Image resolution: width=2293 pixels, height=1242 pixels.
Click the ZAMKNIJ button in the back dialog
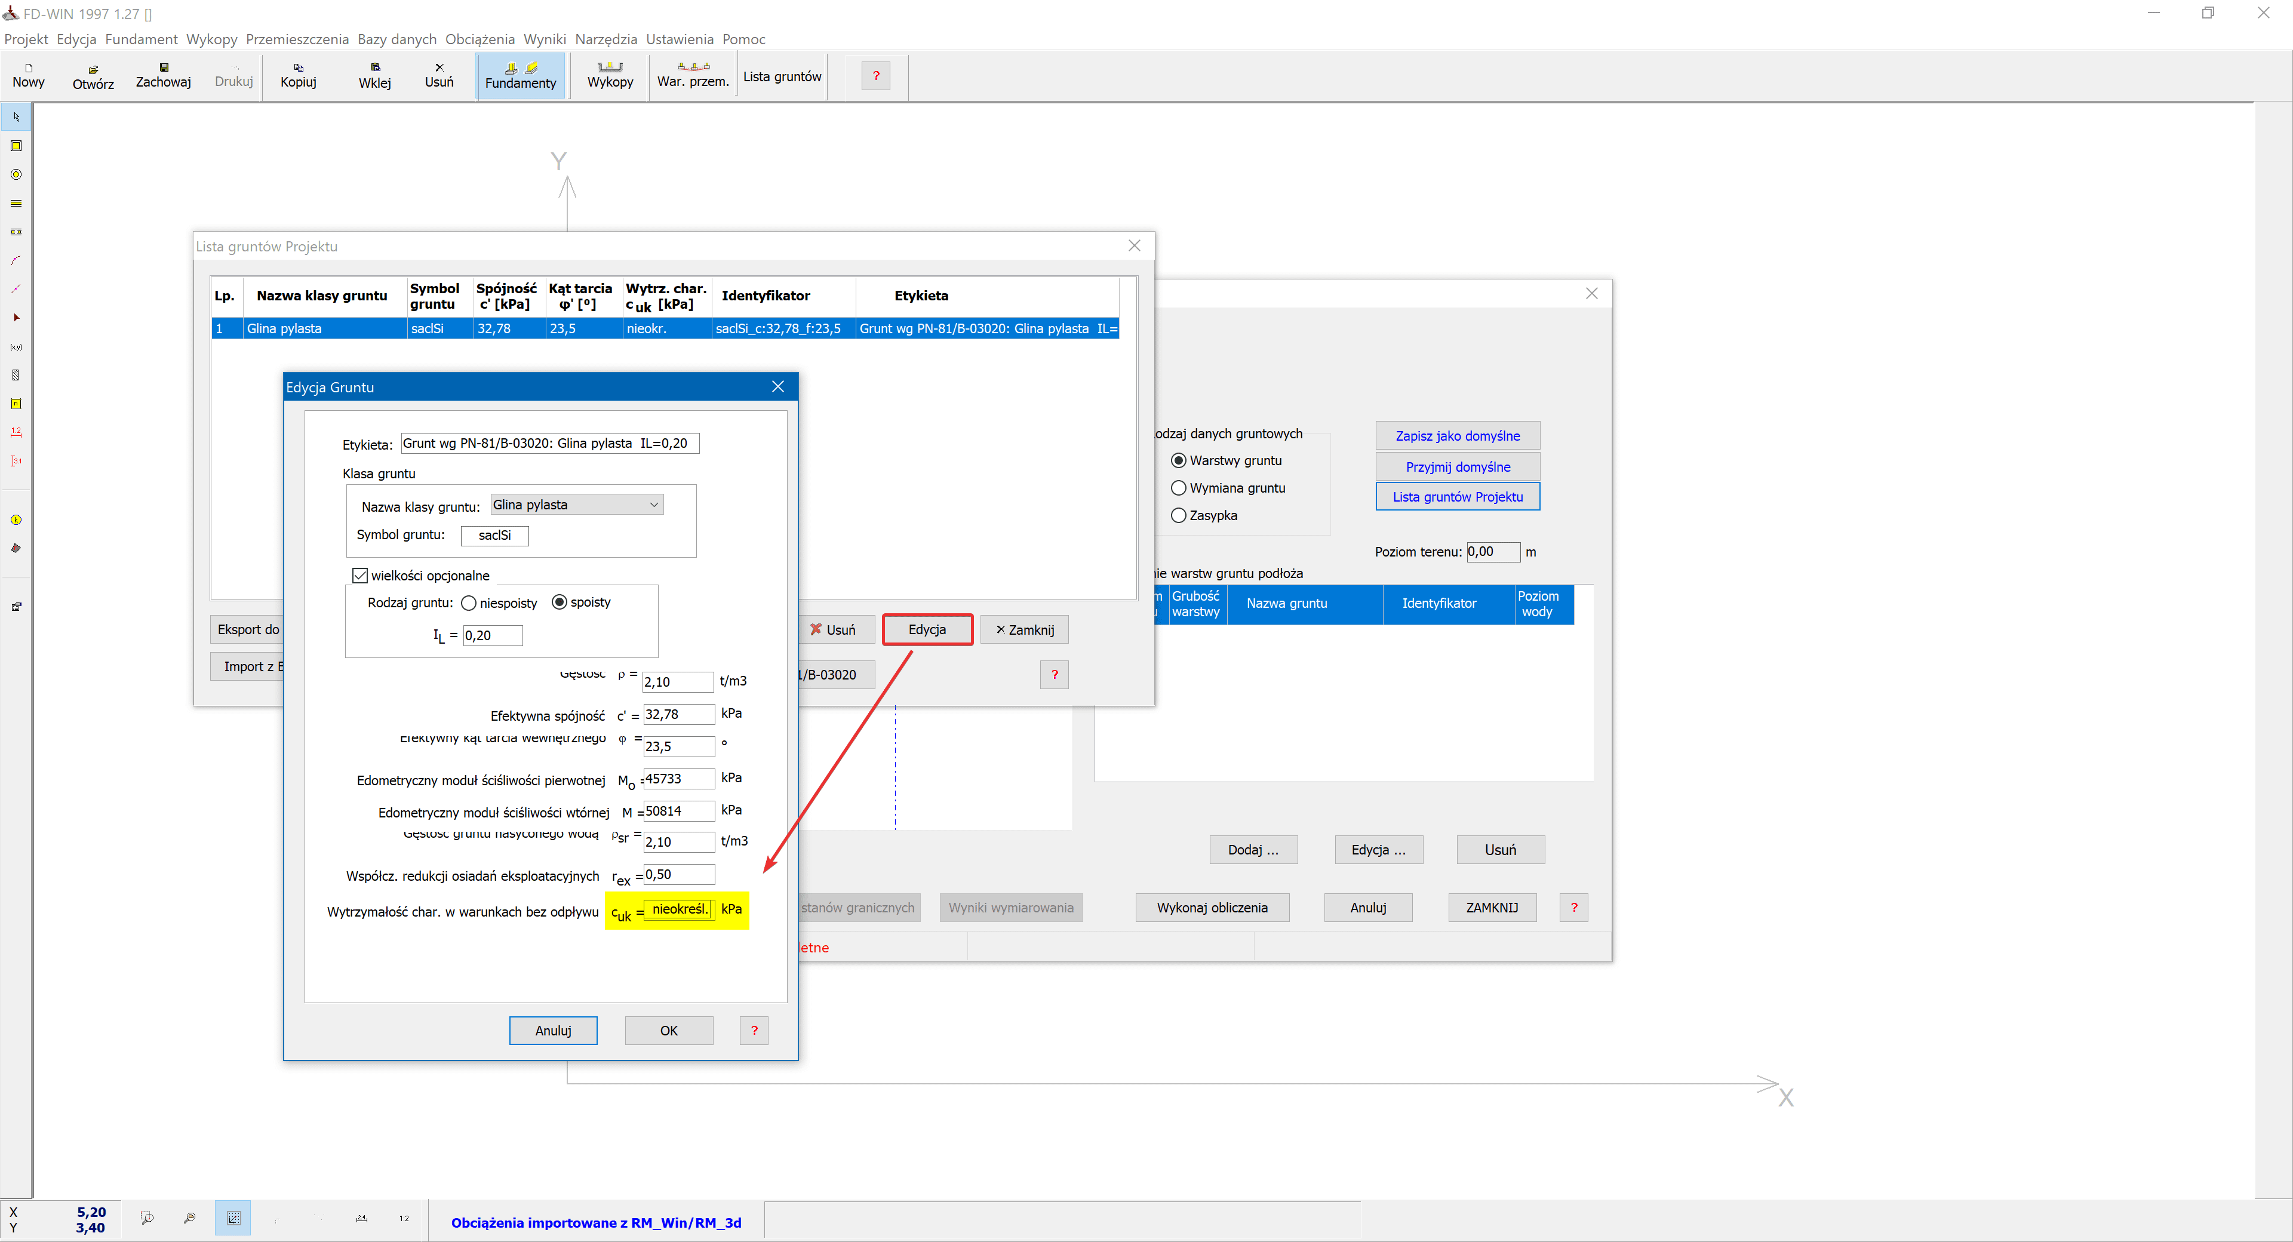[1492, 907]
